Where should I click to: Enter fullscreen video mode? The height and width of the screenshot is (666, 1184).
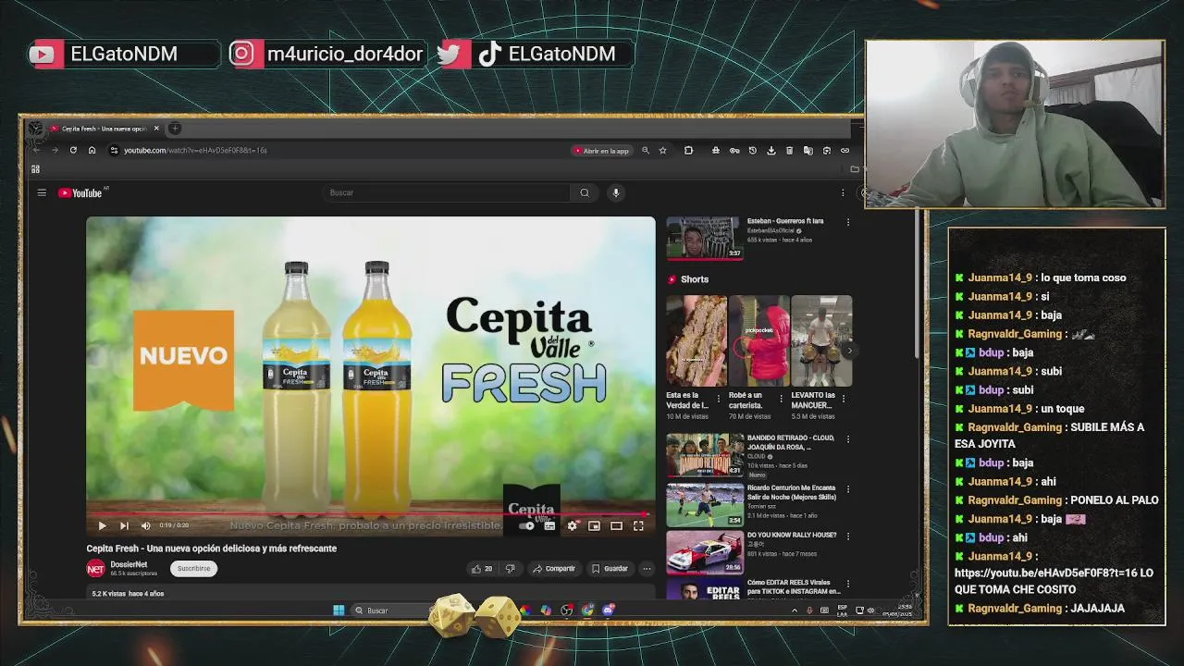click(x=638, y=525)
